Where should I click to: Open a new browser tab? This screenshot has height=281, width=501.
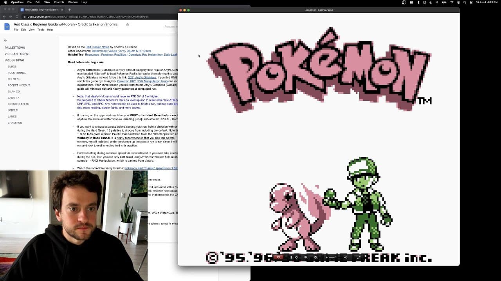pos(69,10)
